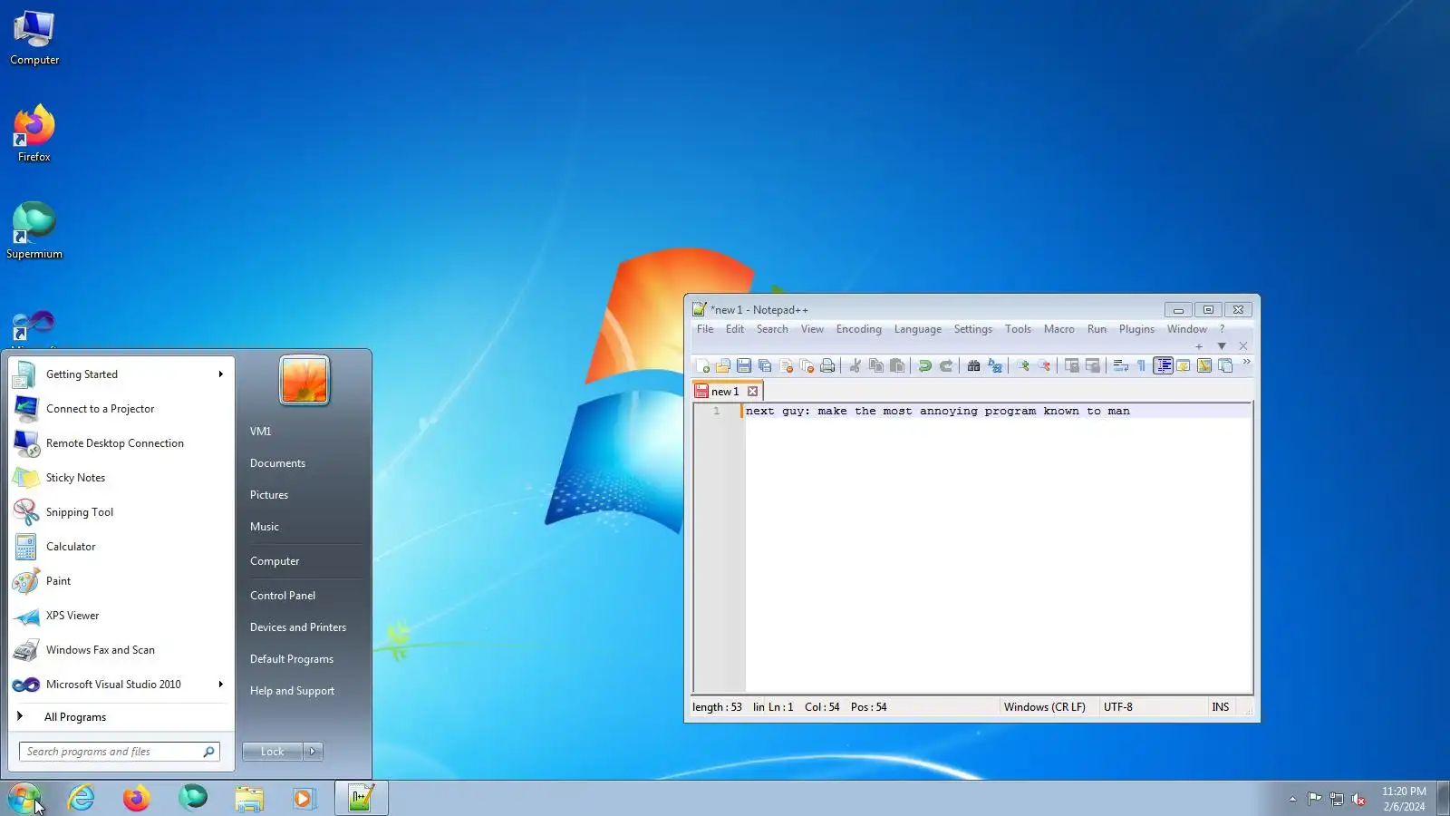Expand the Getting Started submenu arrow
The width and height of the screenshot is (1450, 816).
point(220,374)
